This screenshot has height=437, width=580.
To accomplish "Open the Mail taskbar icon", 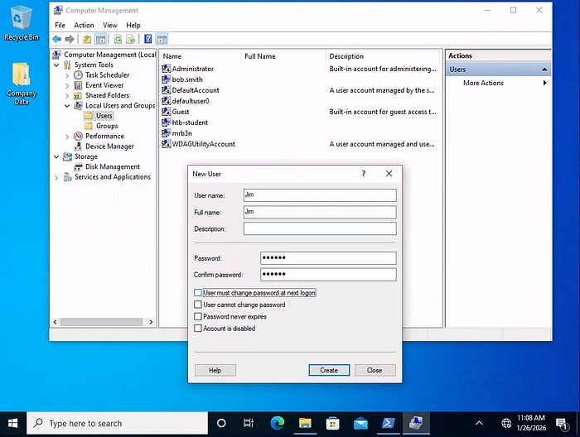I will point(360,423).
